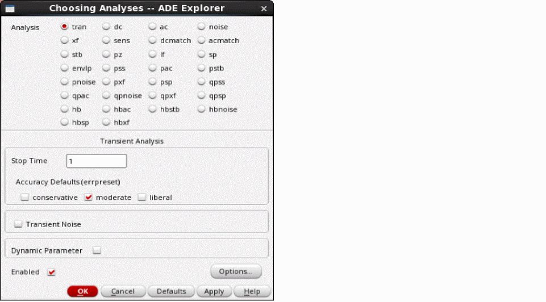Viewport: 546px width, 302px height.
Task: Select the qpnoise analysis radio button
Action: pos(106,95)
